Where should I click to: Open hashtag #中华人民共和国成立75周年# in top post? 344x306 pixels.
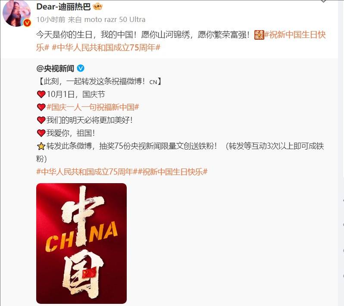point(106,47)
